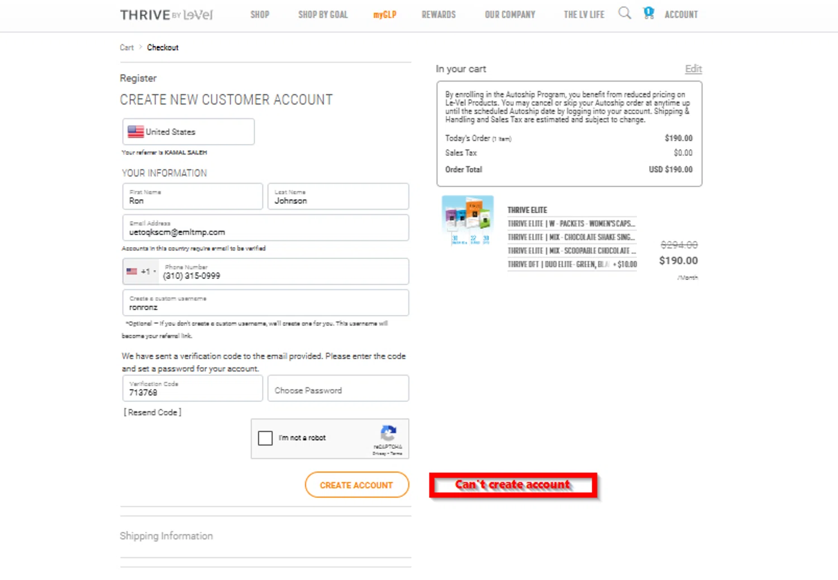Click the Scoopable Chocolate line item
The image size is (838, 580).
(x=572, y=251)
